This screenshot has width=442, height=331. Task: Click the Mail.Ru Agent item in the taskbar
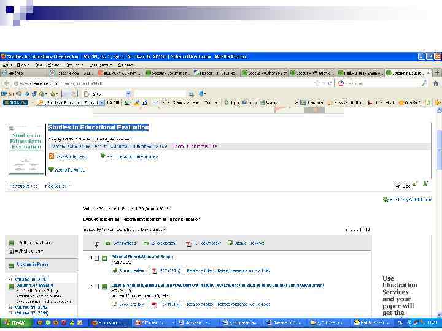(x=374, y=323)
